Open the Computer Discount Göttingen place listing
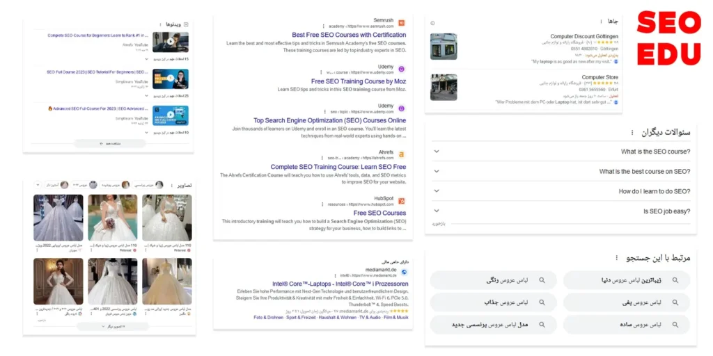 click(584, 36)
